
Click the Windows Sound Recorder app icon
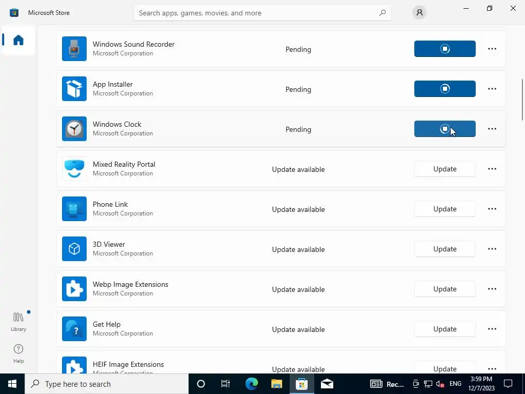click(74, 49)
